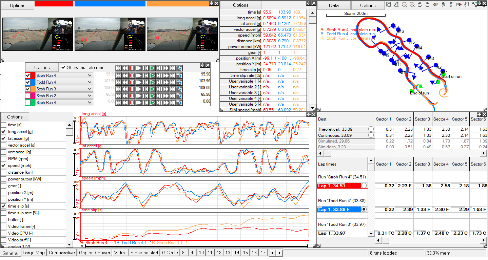Open the Todd Run 4 run dropdown

tap(90, 82)
